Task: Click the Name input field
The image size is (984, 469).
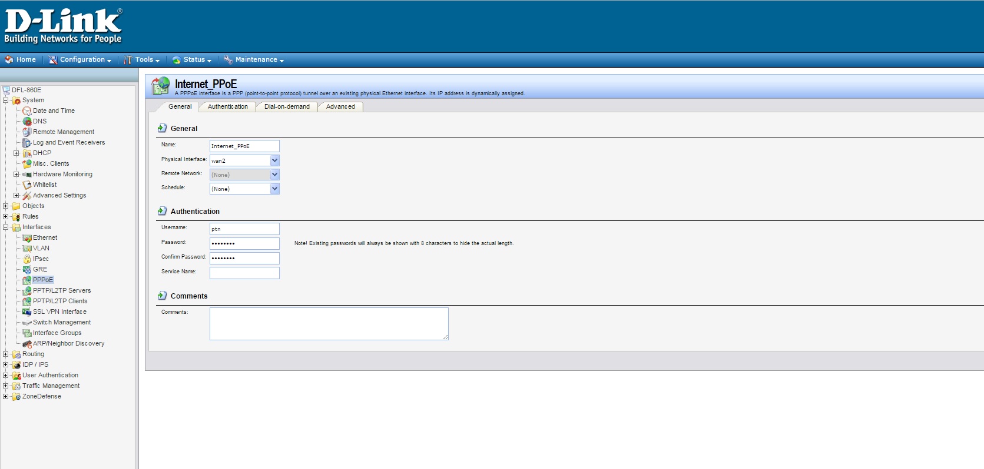Action: point(244,146)
